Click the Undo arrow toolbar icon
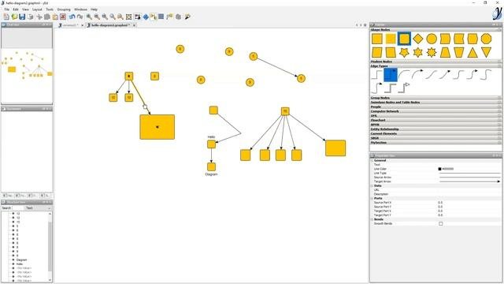The image size is (504, 284). click(x=72, y=17)
